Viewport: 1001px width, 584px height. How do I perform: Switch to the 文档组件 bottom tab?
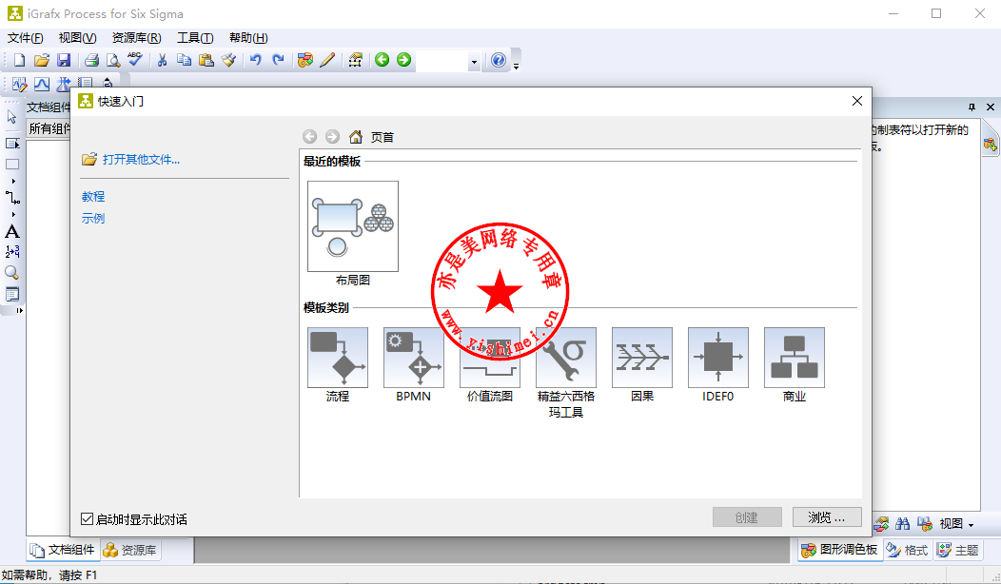(63, 550)
